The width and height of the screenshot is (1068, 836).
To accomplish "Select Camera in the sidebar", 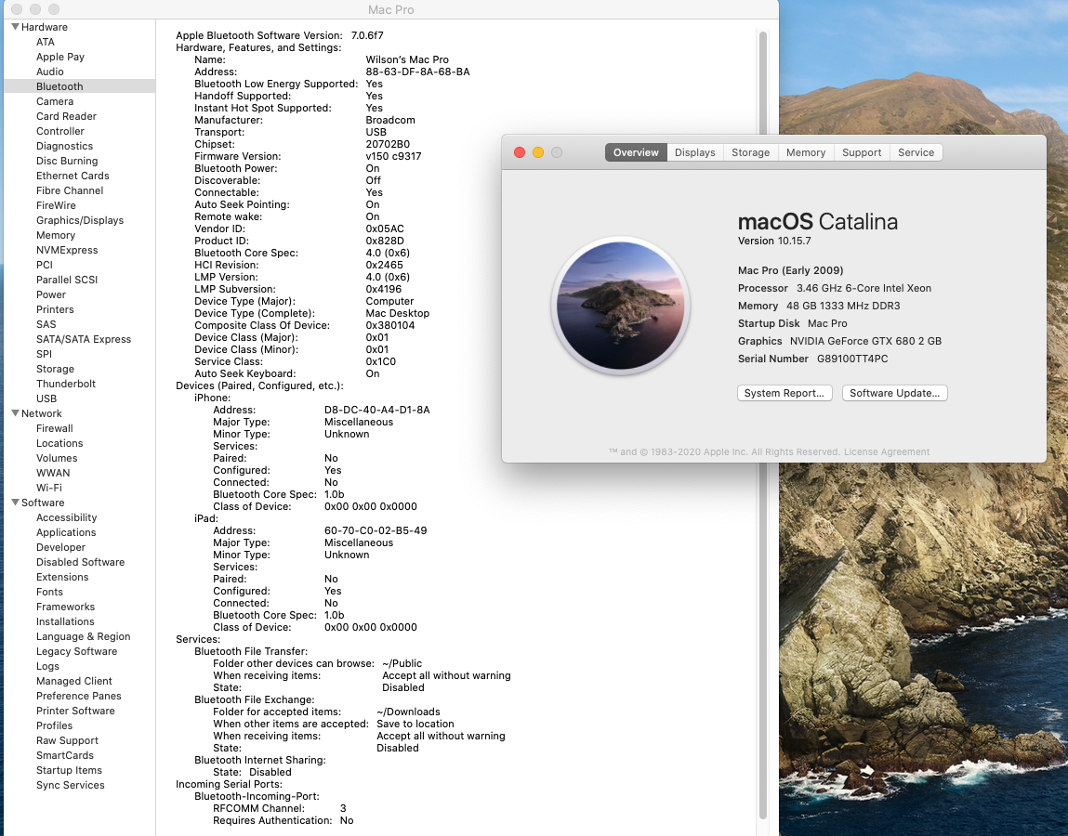I will [55, 101].
